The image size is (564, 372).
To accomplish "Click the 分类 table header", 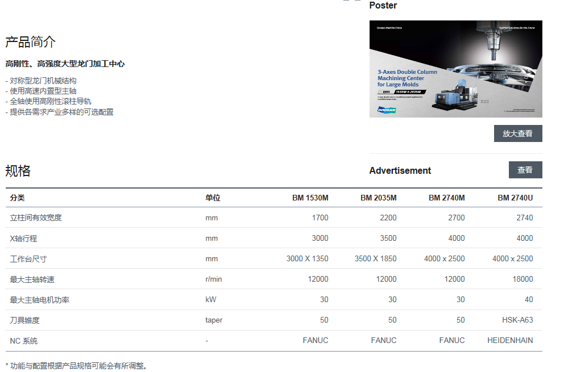I will coord(18,198).
